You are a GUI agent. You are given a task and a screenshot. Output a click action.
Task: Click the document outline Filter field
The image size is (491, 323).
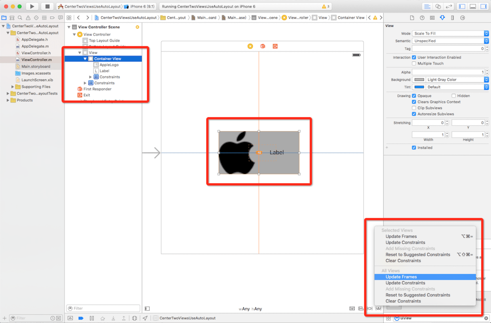(103, 308)
